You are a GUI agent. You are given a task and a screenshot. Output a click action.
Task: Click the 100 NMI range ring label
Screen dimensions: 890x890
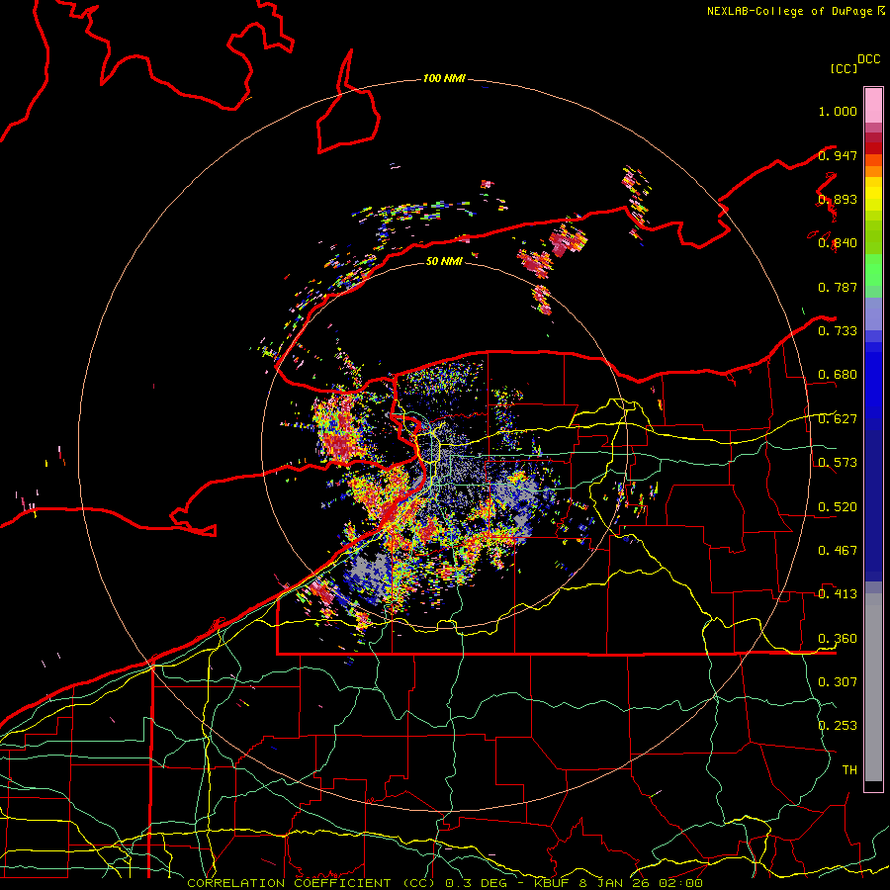click(x=444, y=78)
